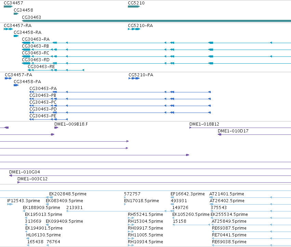Click the CG5210-RA transcript label
This screenshot has width=291, height=247.
[x=141, y=26]
